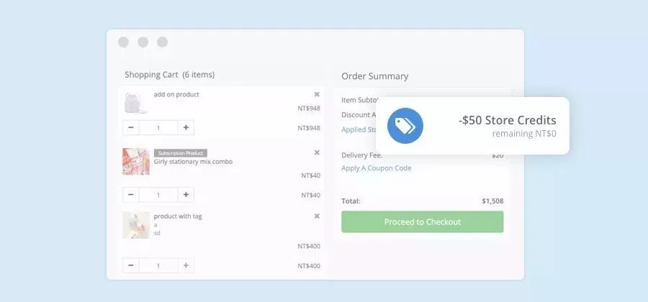Screen dimensions: 648x302
Task: Increase quantity of add on product
Action: [186, 128]
